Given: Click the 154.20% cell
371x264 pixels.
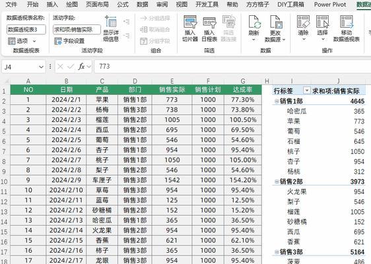Looking at the screenshot, I should (x=243, y=180).
